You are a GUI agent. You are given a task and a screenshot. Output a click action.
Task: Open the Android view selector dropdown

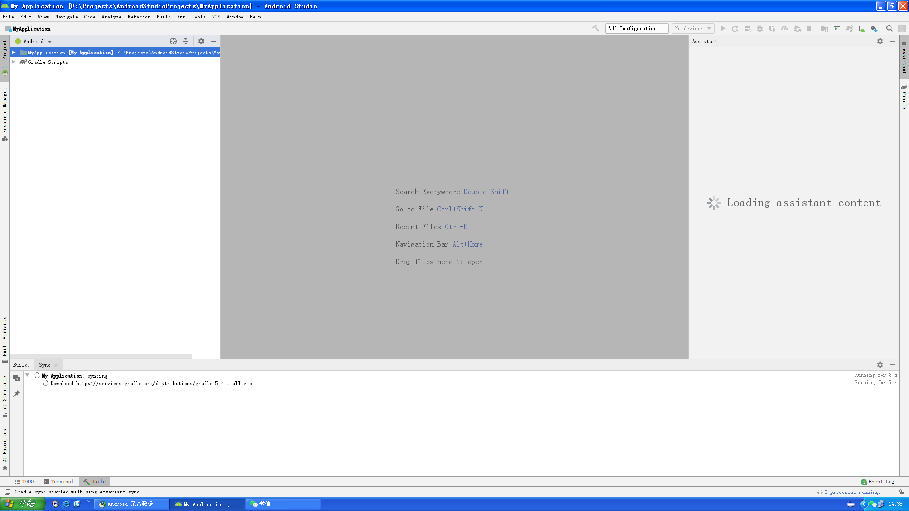33,41
